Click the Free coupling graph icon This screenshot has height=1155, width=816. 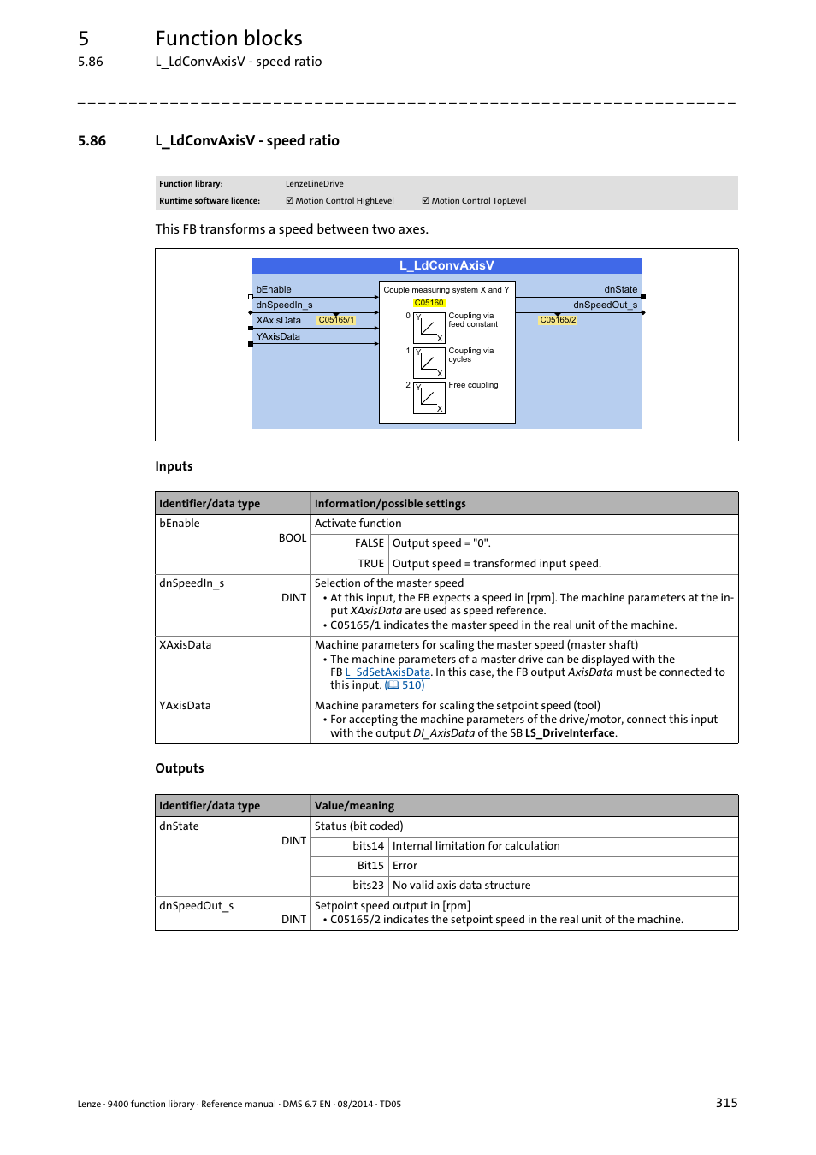[429, 398]
